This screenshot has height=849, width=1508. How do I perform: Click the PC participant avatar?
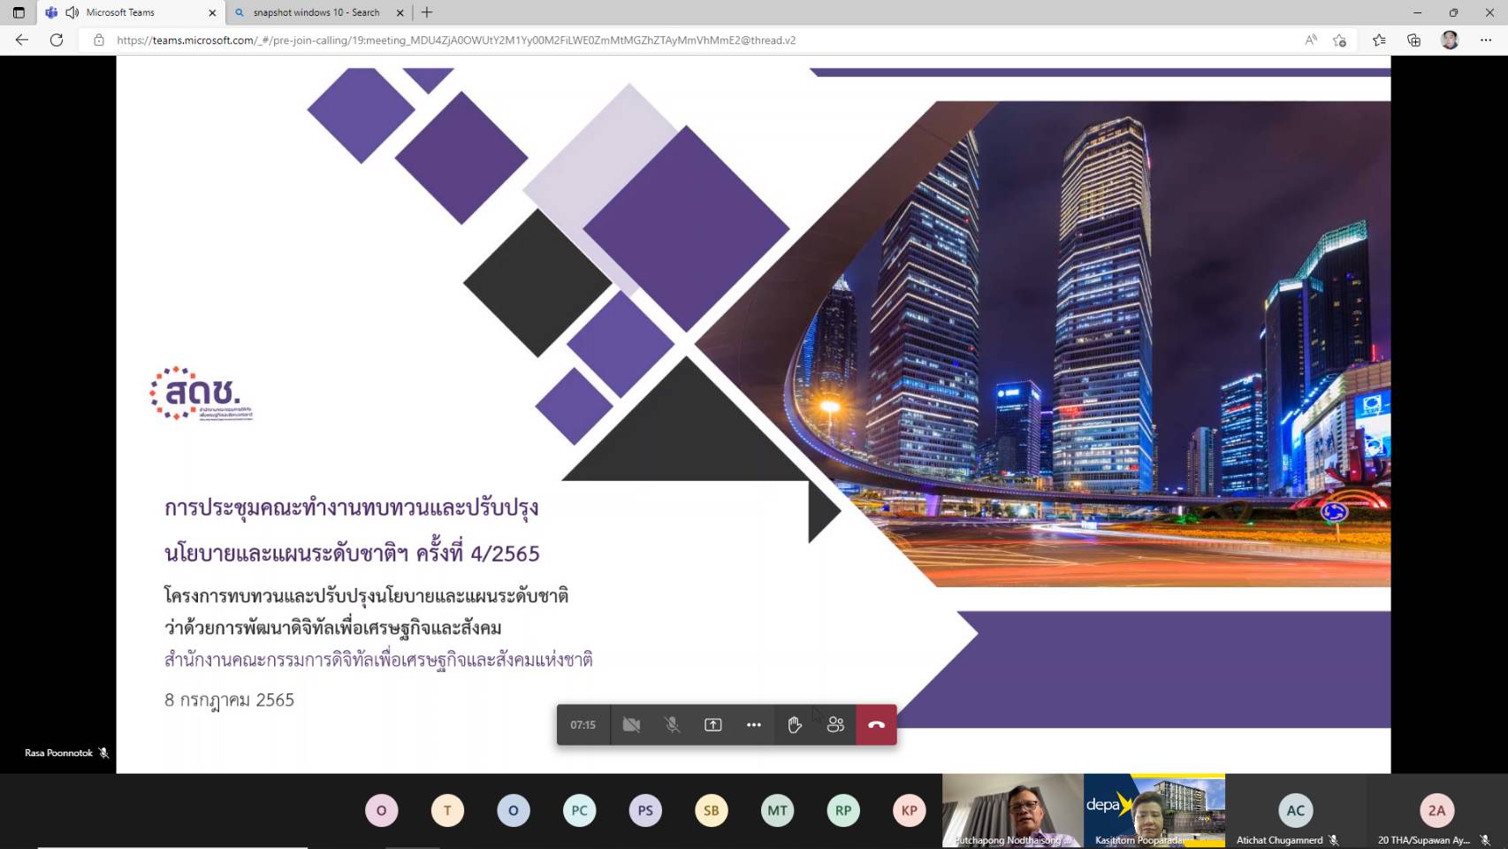pos(579,810)
